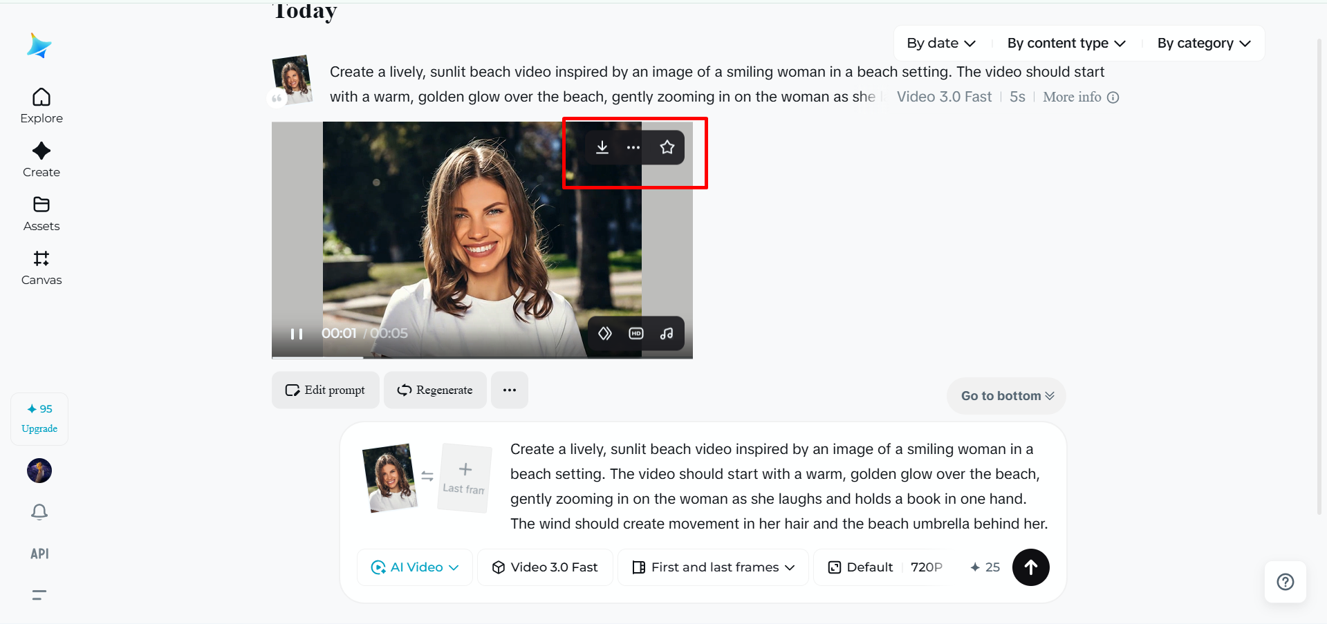This screenshot has height=624, width=1327.
Task: Click the page scrollbar on the right
Action: tap(1319, 276)
